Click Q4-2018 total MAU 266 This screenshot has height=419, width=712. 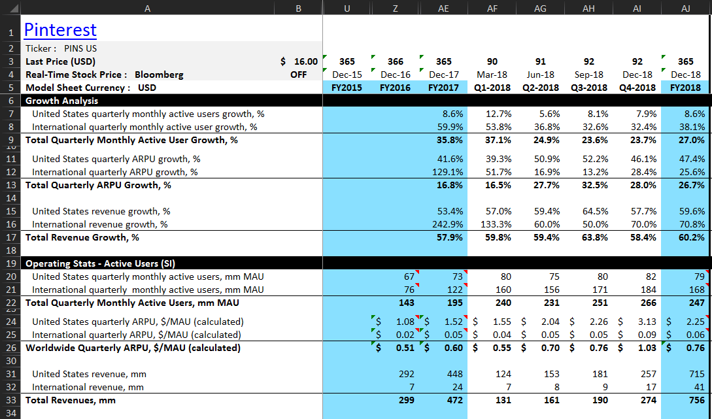[x=637, y=303]
